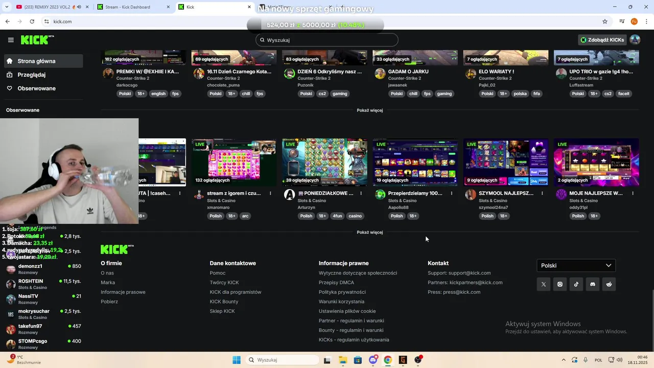
Task: Open Arturzyn Slots stream thumbnail
Action: click(x=324, y=162)
